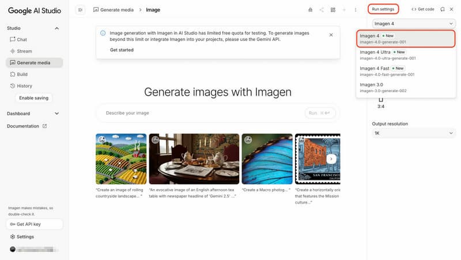Click 'Create a Macro photog...' caption

[266, 190]
